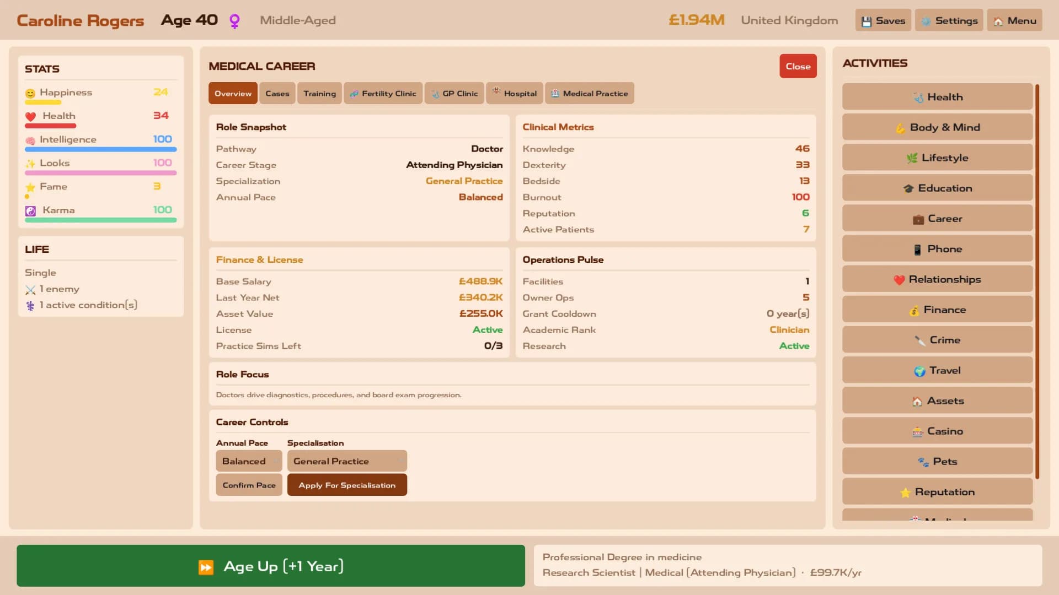1059x595 pixels.
Task: Open the Fertility Clinic tab
Action: [x=383, y=93]
